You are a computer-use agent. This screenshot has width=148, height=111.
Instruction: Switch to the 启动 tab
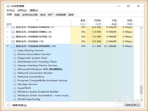(x=43, y=15)
